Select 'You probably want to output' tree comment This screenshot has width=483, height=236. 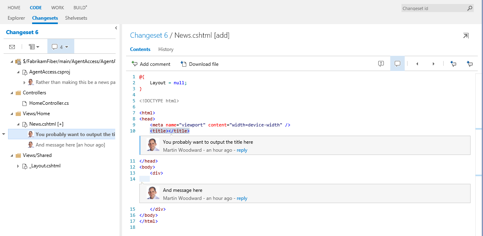[x=75, y=134]
